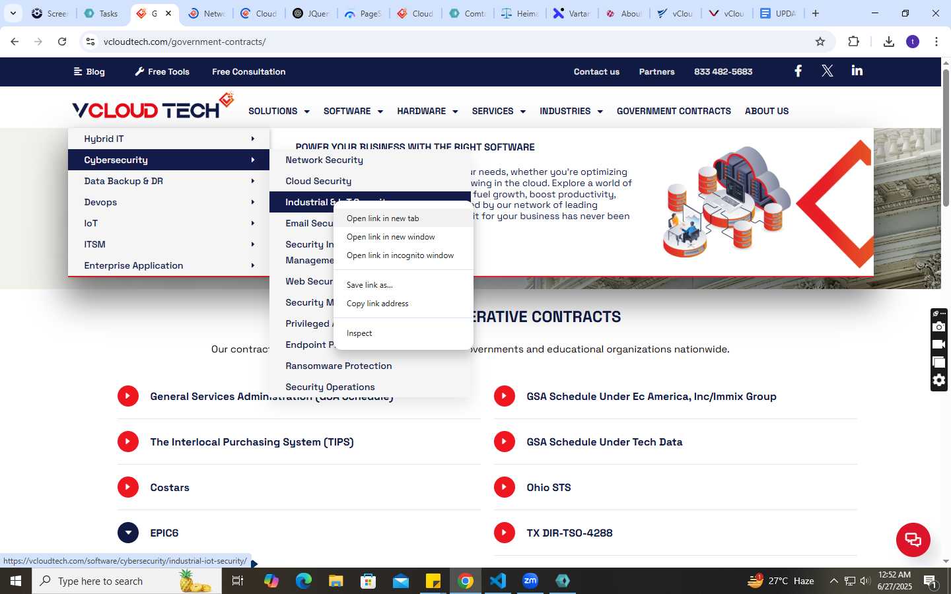Open the browser Extensions puzzle icon
The height and width of the screenshot is (594, 951).
click(x=854, y=42)
